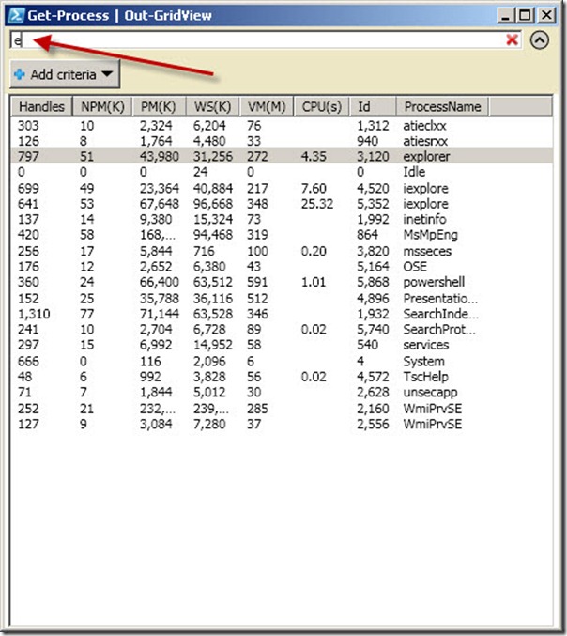Sort by the Handles column header
Image resolution: width=567 pixels, height=636 pixels.
(x=41, y=107)
